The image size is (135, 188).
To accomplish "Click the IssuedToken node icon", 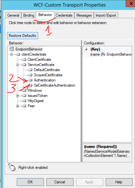I will (24, 96).
